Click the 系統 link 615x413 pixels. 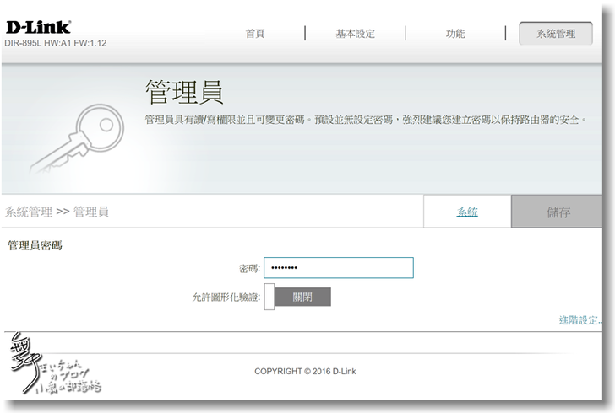coord(467,212)
